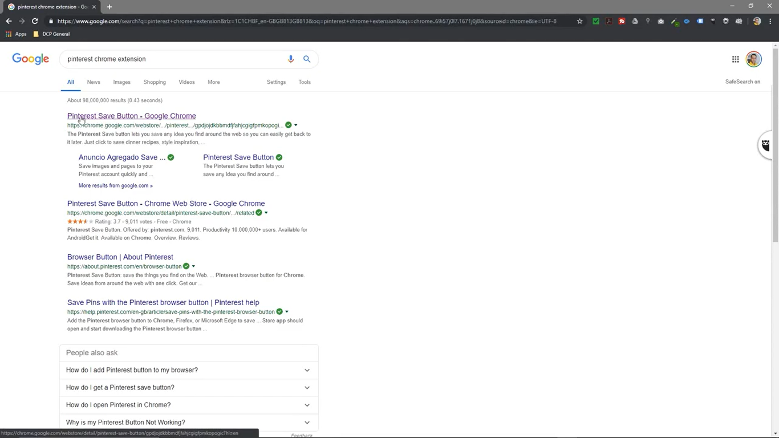Screen dimensions: 779x438
Task: Click the camera screenshot extension icon
Action: [660, 21]
